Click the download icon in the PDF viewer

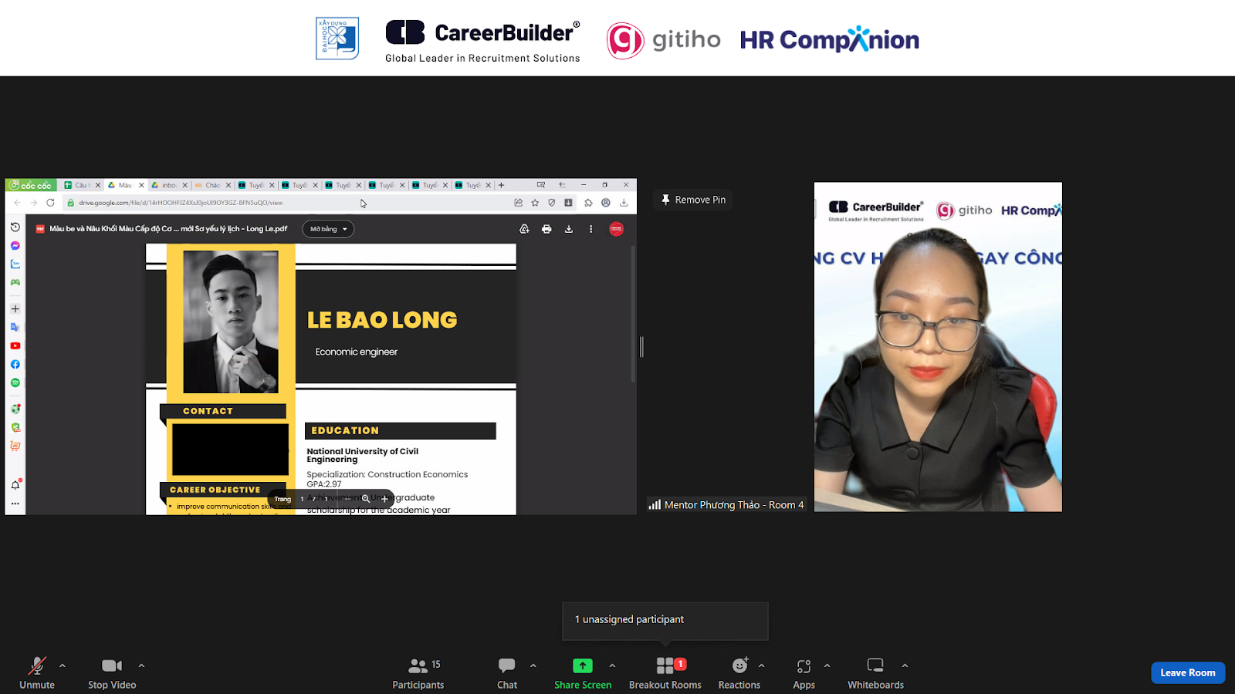click(569, 229)
